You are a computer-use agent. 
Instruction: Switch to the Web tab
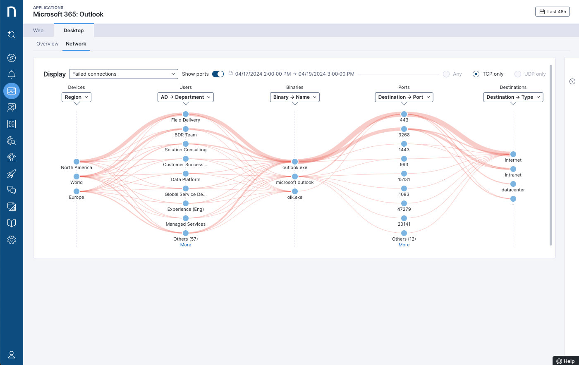pyautogui.click(x=38, y=31)
